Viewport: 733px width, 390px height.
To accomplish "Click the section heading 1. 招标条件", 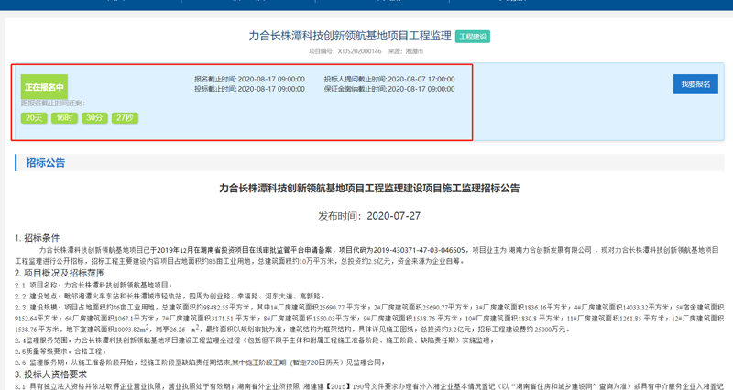I will point(38,238).
